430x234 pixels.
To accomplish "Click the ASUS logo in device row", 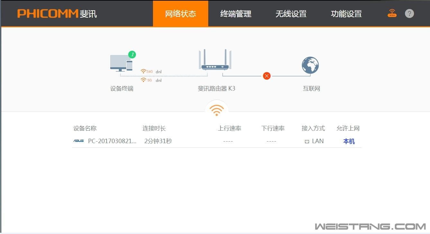I will [78, 141].
